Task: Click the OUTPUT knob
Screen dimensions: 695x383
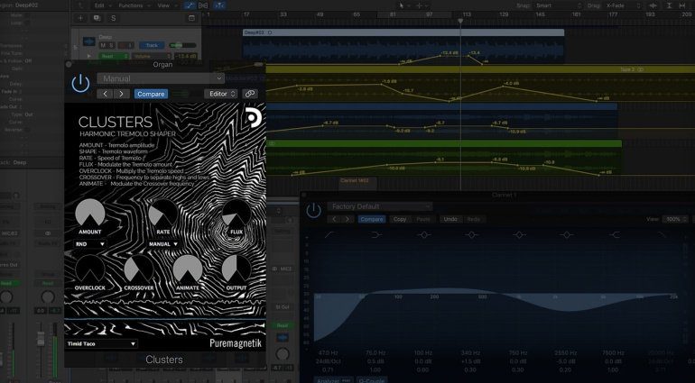Action: click(236, 269)
